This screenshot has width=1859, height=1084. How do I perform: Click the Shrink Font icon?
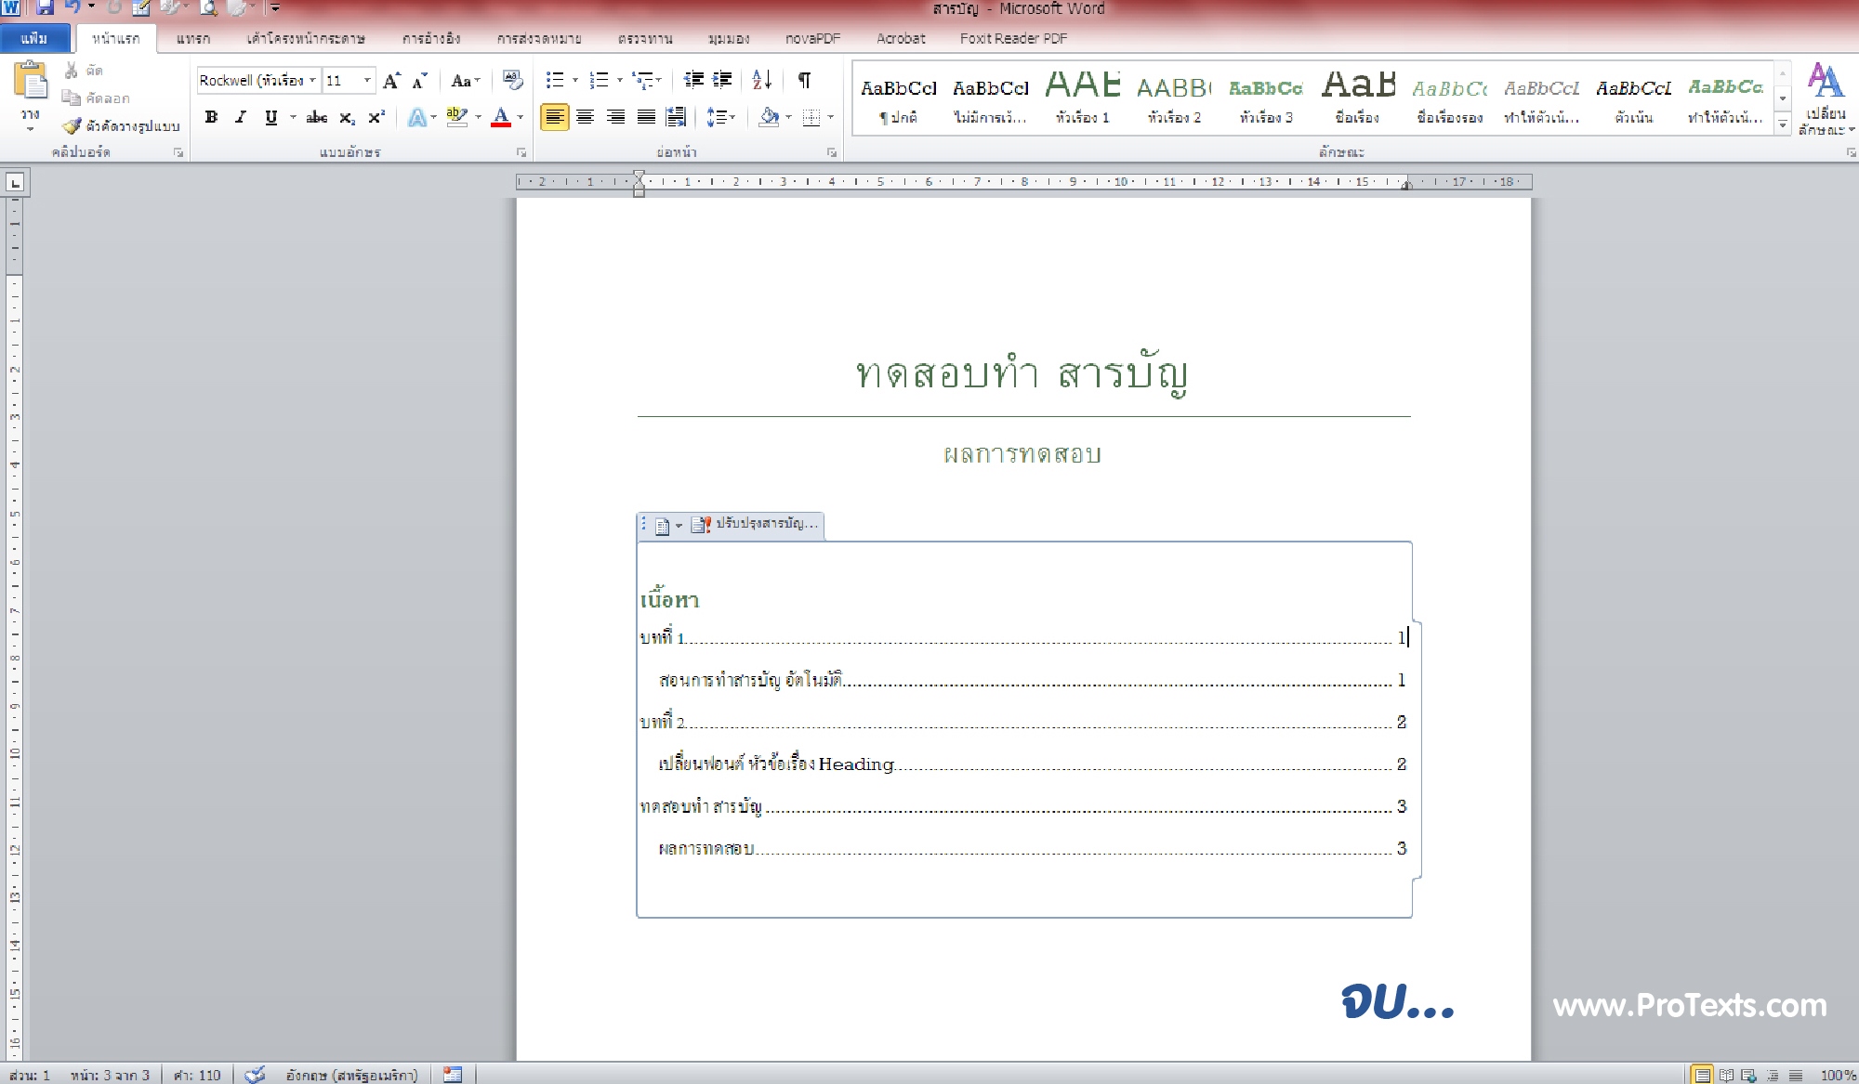[x=419, y=81]
